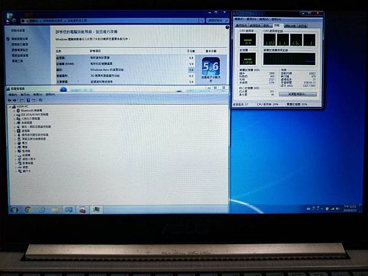Viewport: 368px width, 276px height.
Task: Switch to the 網路功能 tab in Task Manager
Action: pos(290,26)
